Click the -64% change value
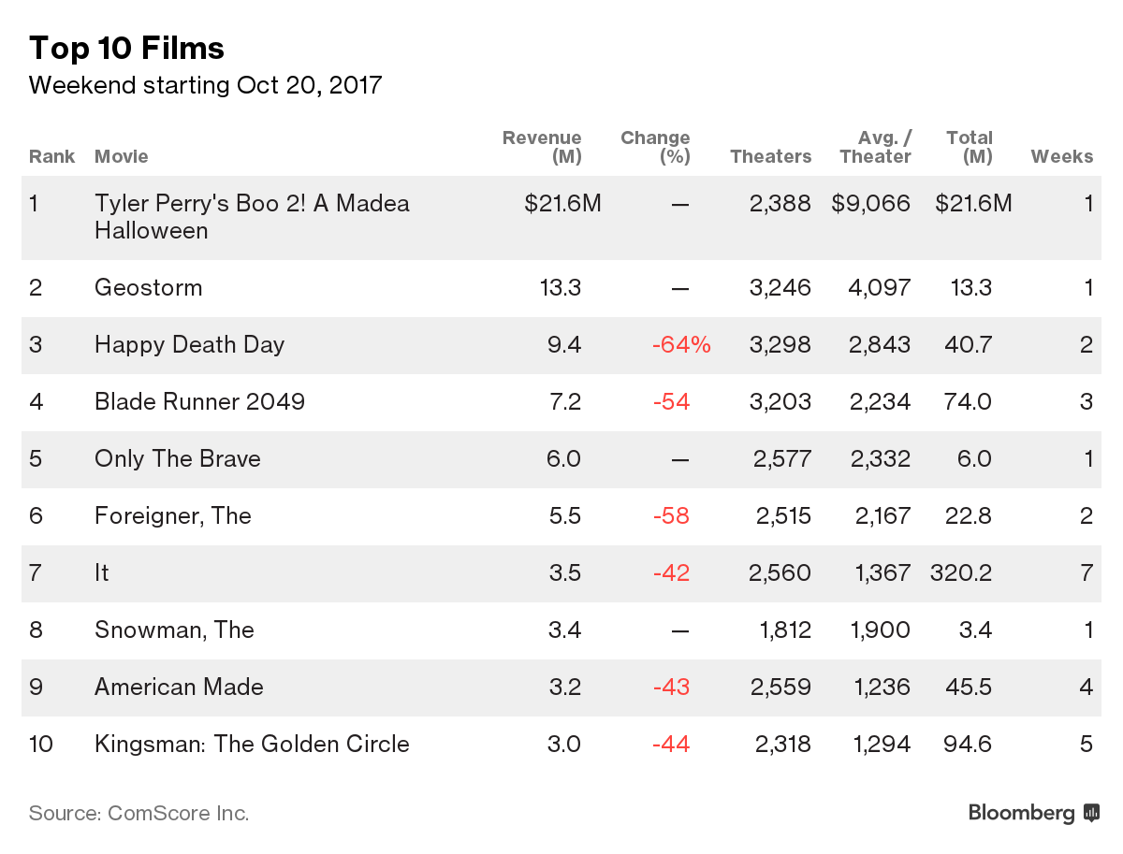1123x854 pixels. [x=681, y=344]
